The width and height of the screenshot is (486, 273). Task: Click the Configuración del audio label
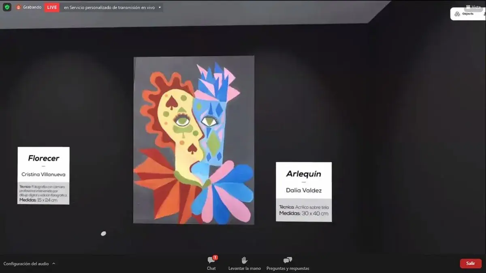(x=26, y=264)
